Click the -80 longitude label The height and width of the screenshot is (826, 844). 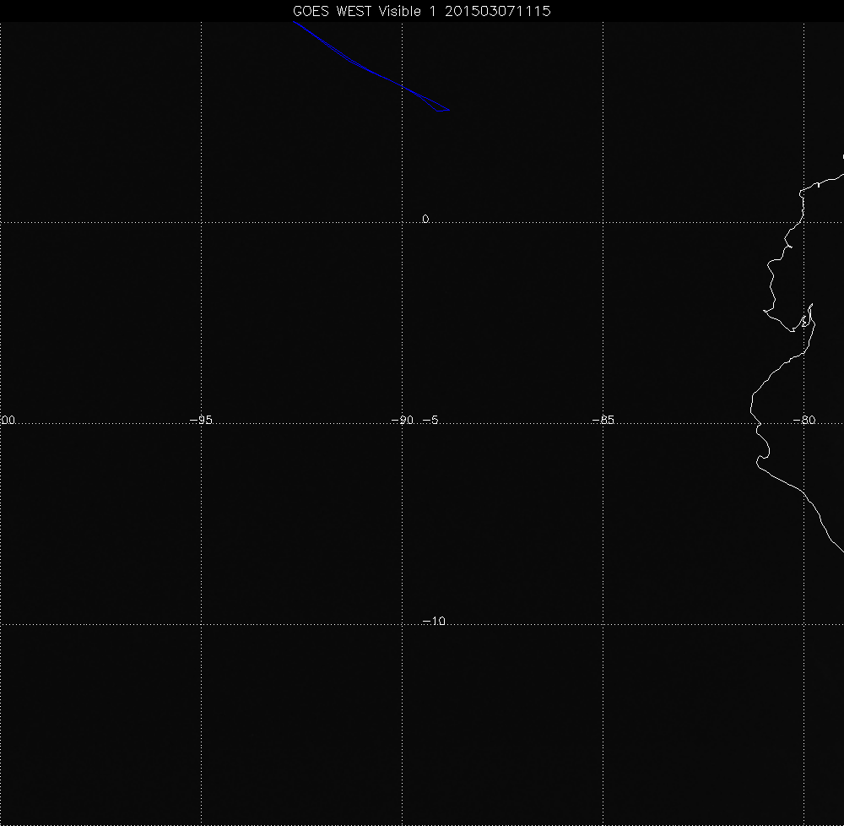803,420
